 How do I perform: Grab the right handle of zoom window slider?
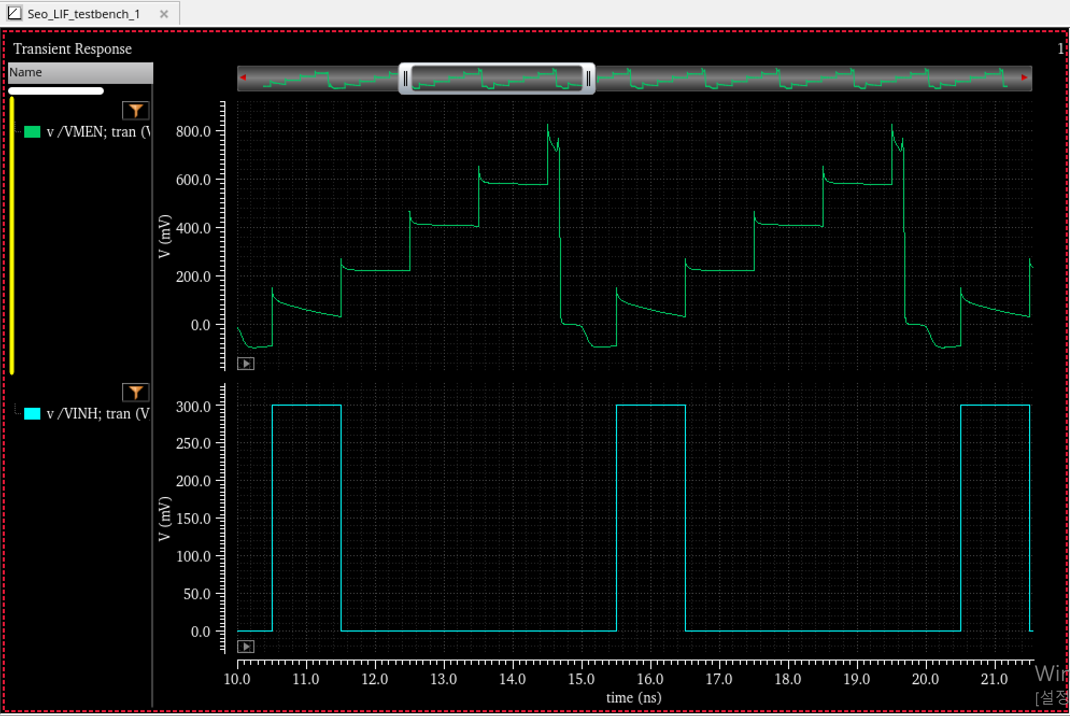(589, 79)
